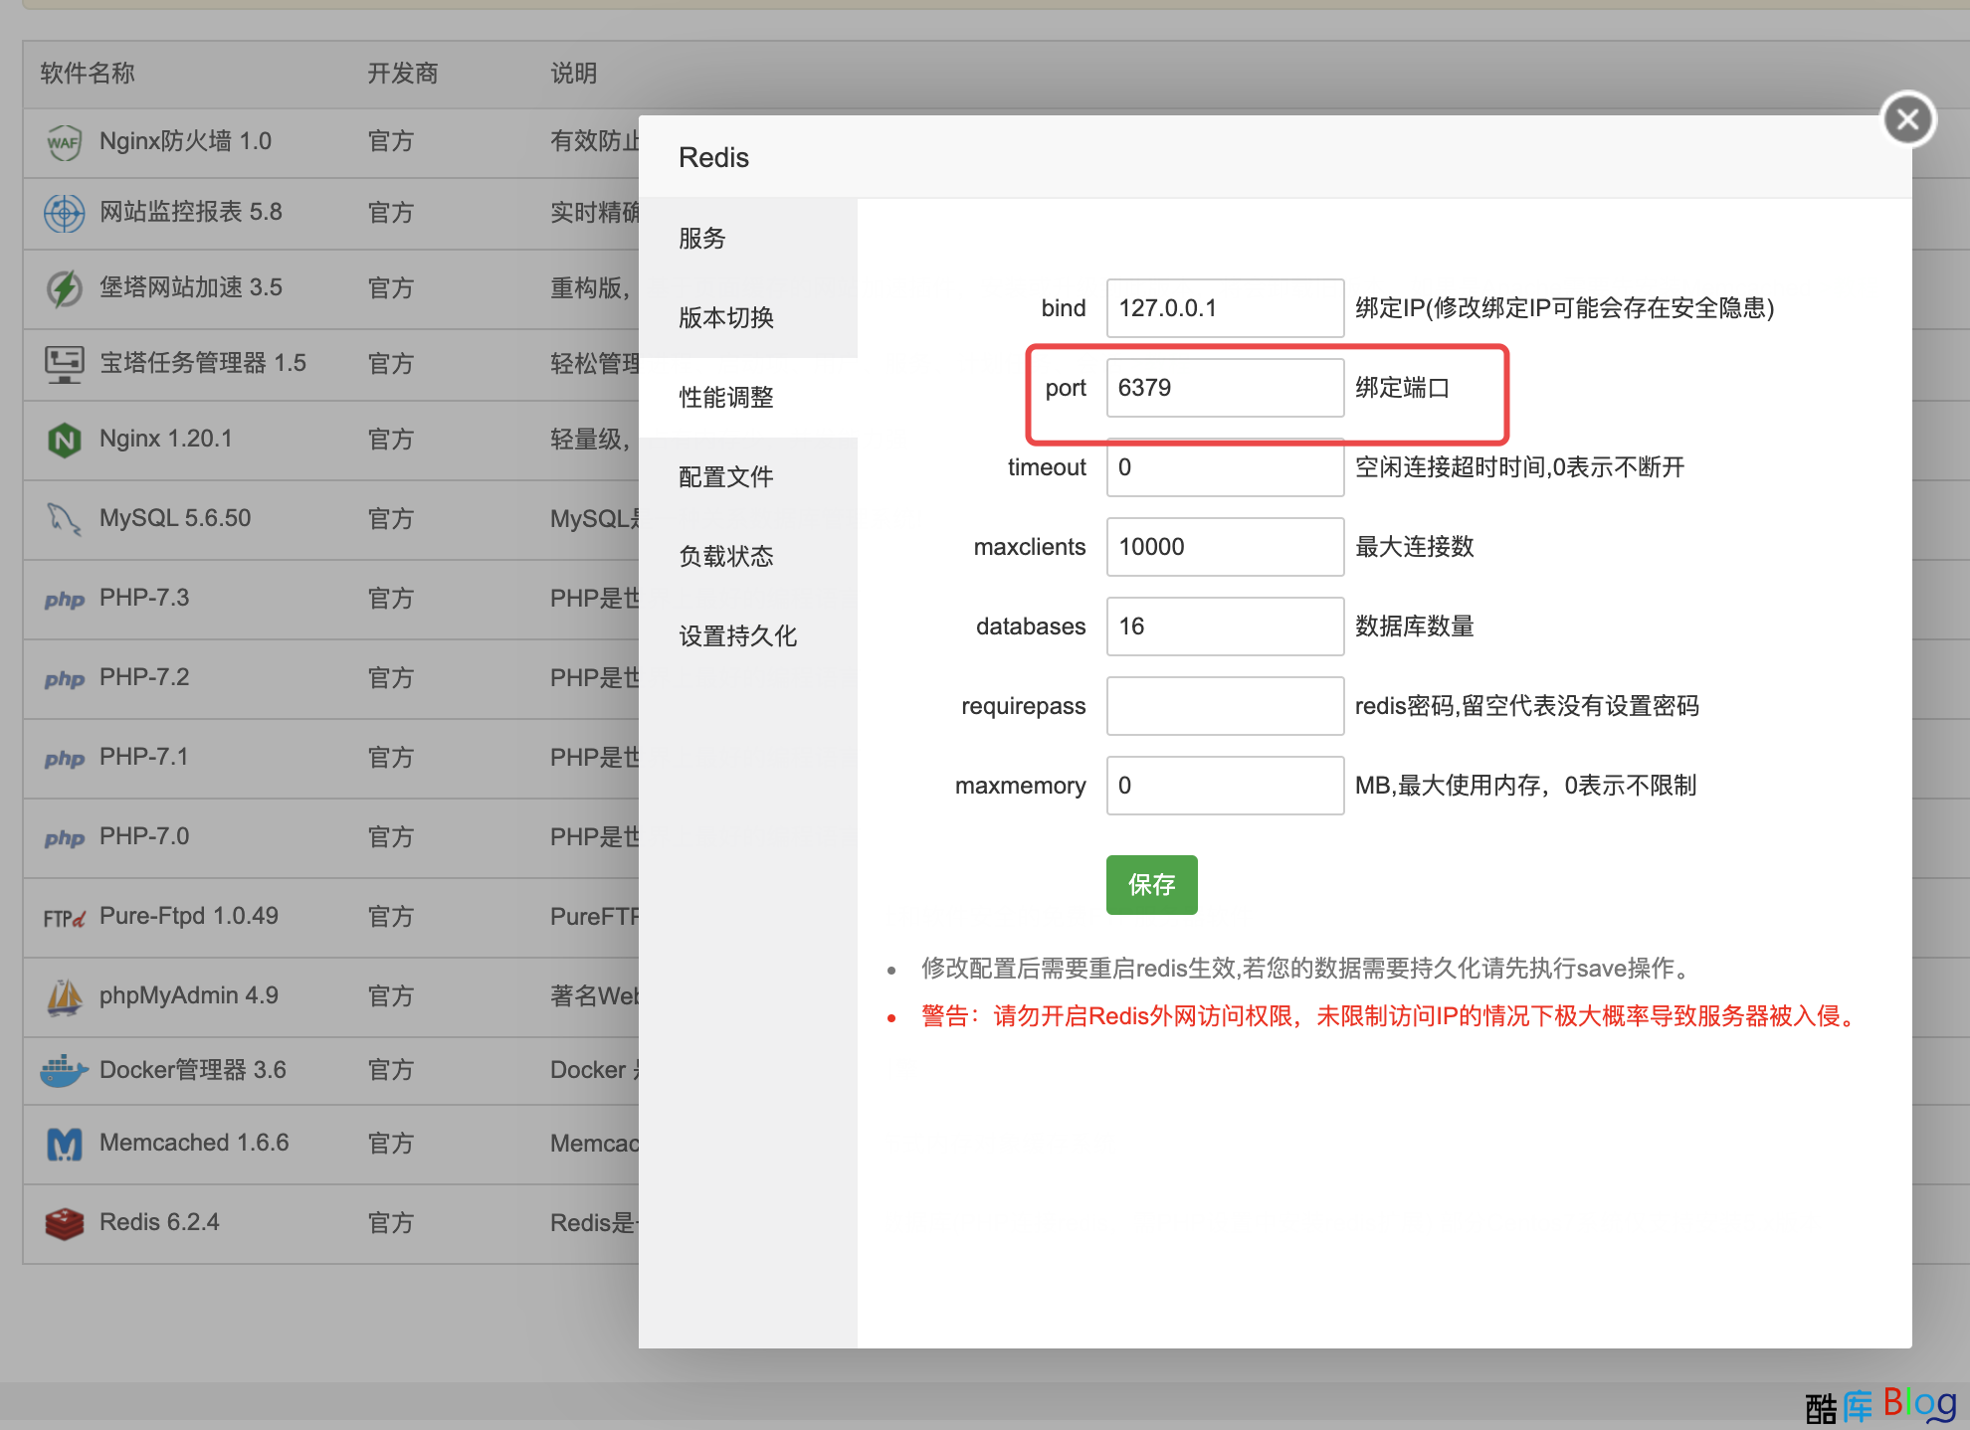Click the 宝塔任务管理器 1.5 name
This screenshot has height=1430, width=1970.
203,363
